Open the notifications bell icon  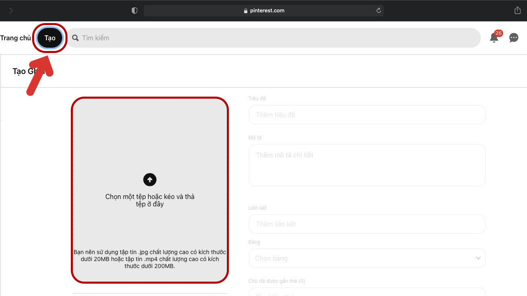pos(494,38)
